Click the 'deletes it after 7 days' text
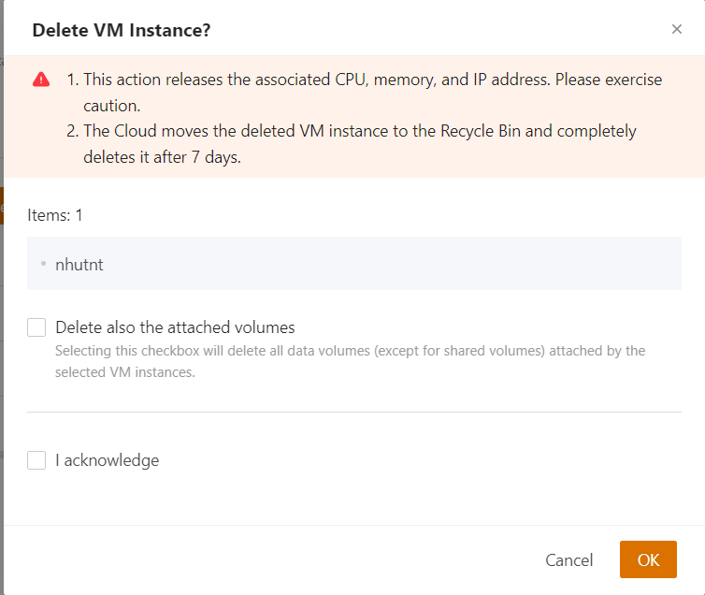Screen dimensions: 705x595 (164, 156)
